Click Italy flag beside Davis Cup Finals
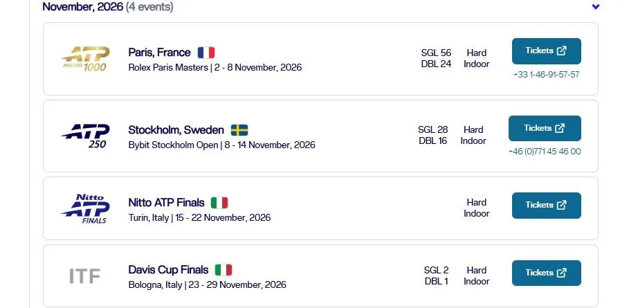The height and width of the screenshot is (308, 638). pos(223,270)
